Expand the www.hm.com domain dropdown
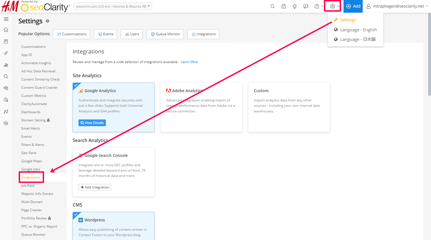The width and height of the screenshot is (431, 240). coord(113,6)
